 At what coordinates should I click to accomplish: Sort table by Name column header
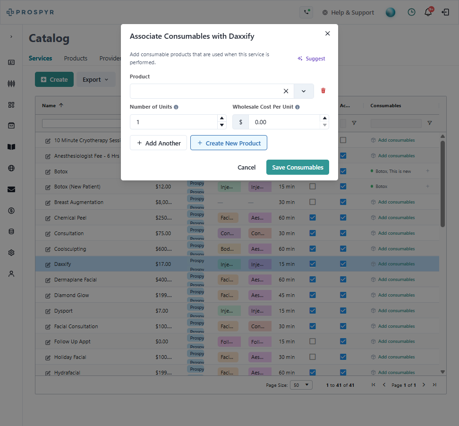point(52,105)
